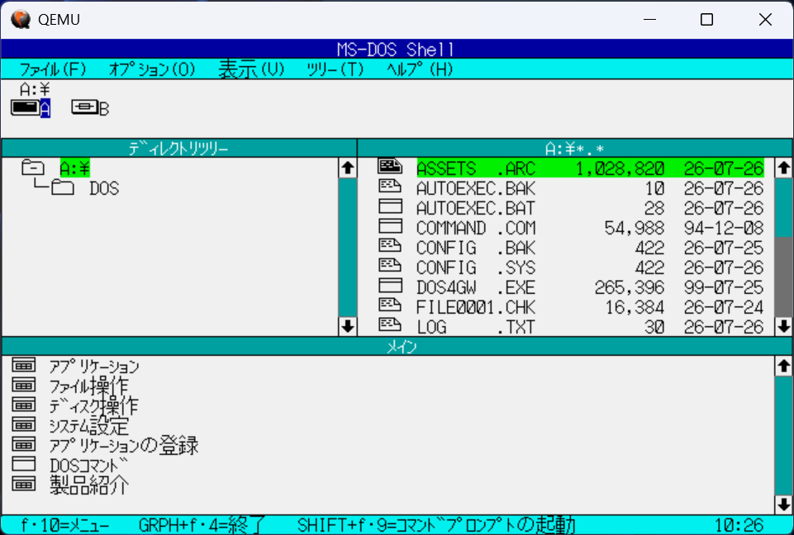Select CONFIG .BAK file name
This screenshot has height=535, width=794.
pos(476,248)
